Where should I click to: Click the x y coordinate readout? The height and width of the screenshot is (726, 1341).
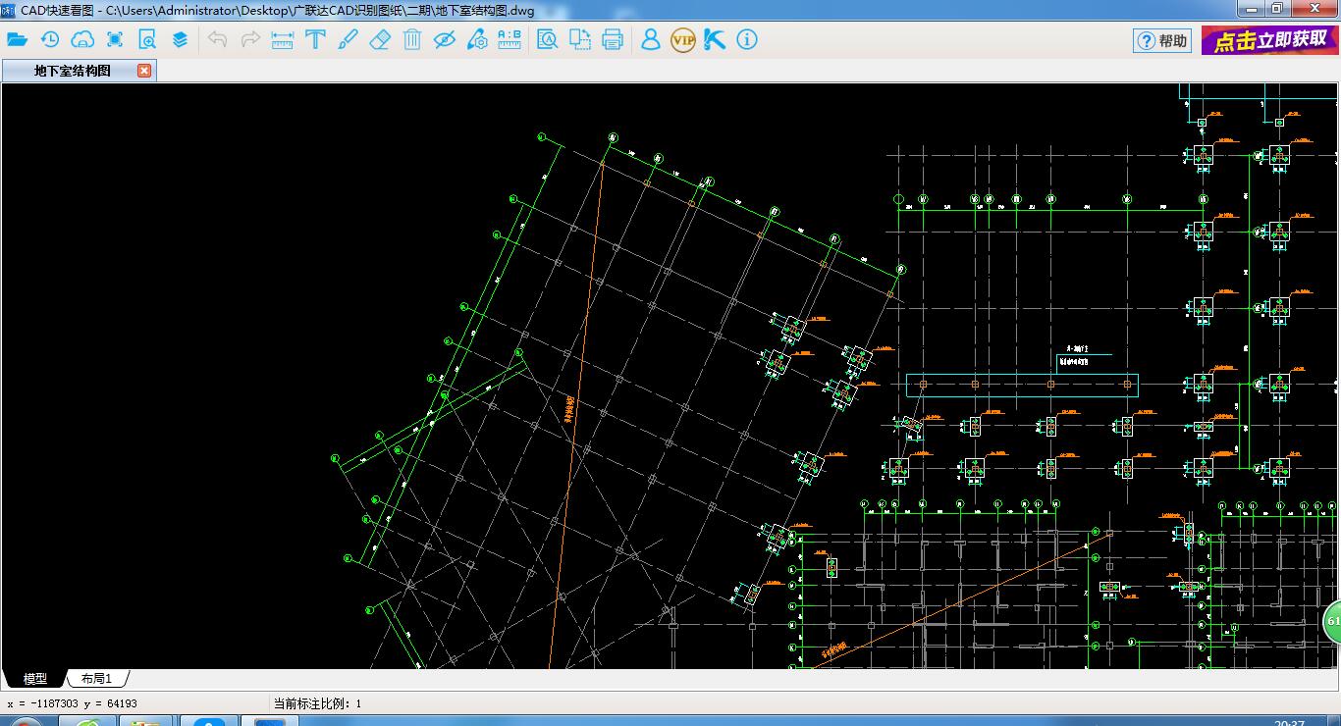pyautogui.click(x=72, y=703)
